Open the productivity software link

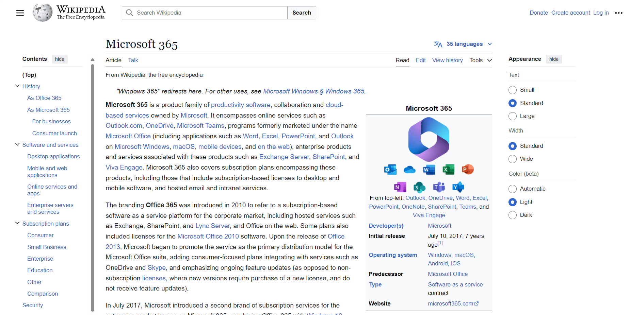pyautogui.click(x=241, y=105)
